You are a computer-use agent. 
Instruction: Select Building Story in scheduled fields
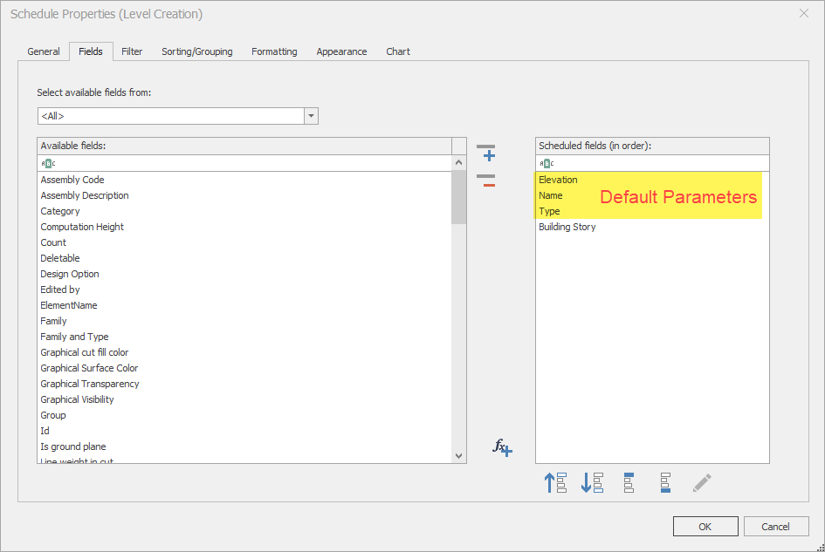pyautogui.click(x=652, y=227)
